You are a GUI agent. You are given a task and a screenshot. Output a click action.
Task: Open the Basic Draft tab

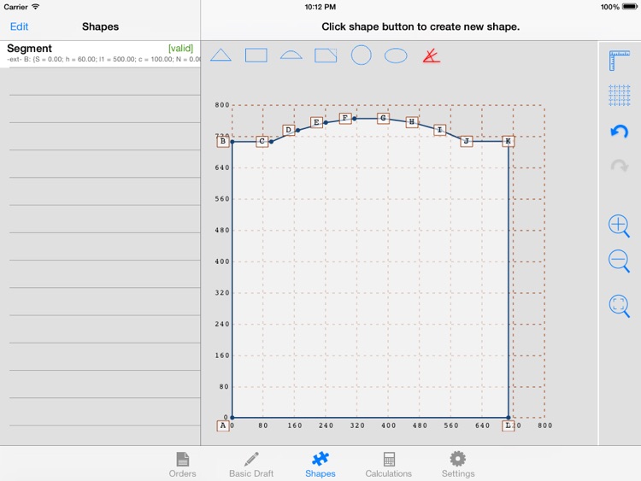pyautogui.click(x=251, y=465)
